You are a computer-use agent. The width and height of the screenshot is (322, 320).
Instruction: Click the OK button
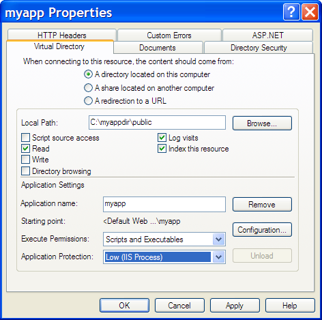click(x=124, y=306)
